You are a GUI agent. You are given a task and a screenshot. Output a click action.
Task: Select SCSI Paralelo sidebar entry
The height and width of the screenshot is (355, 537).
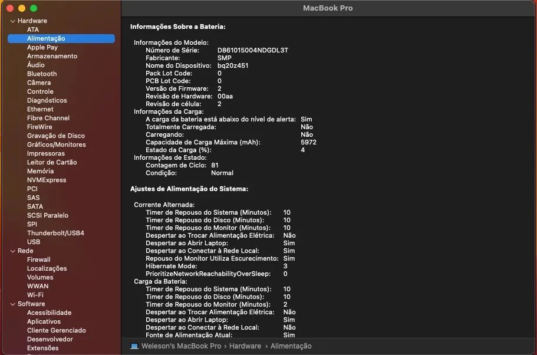tap(48, 216)
